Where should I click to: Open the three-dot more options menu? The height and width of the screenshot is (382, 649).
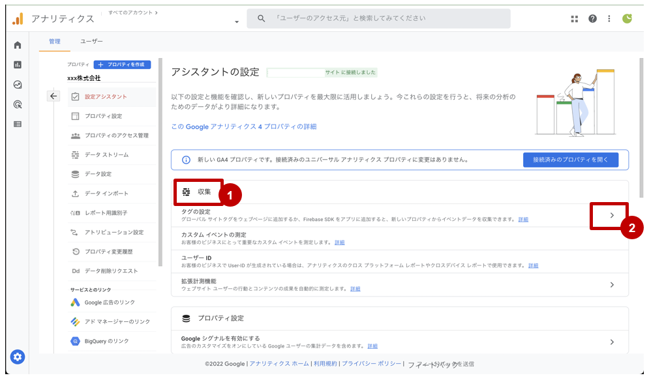pos(609,19)
